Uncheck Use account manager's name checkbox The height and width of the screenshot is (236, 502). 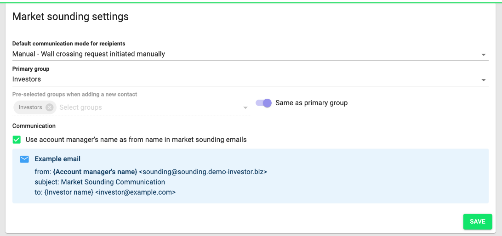tap(17, 140)
